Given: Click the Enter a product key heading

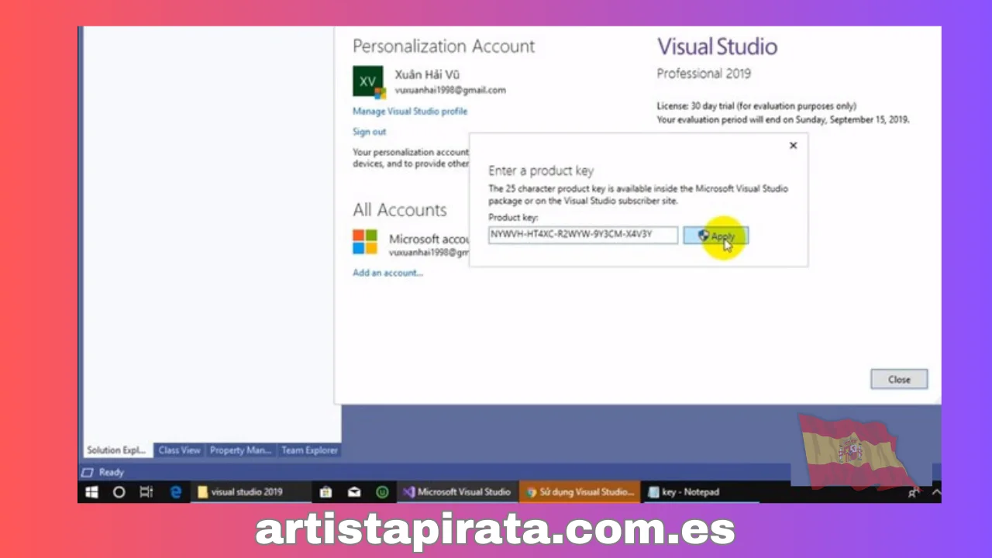Looking at the screenshot, I should [541, 170].
